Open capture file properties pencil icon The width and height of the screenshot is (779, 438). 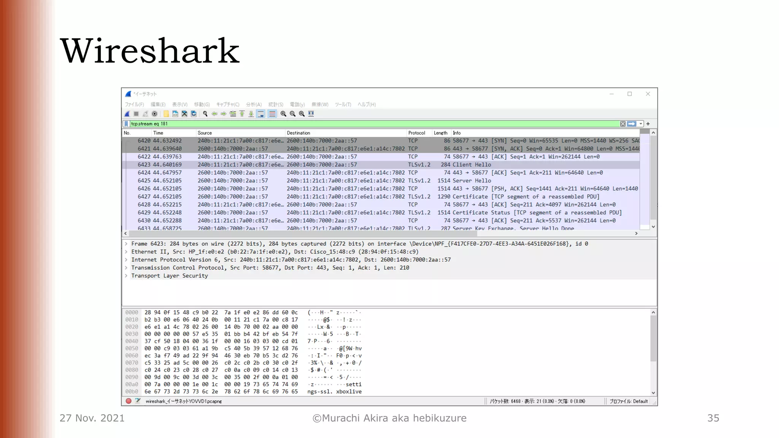pos(138,401)
